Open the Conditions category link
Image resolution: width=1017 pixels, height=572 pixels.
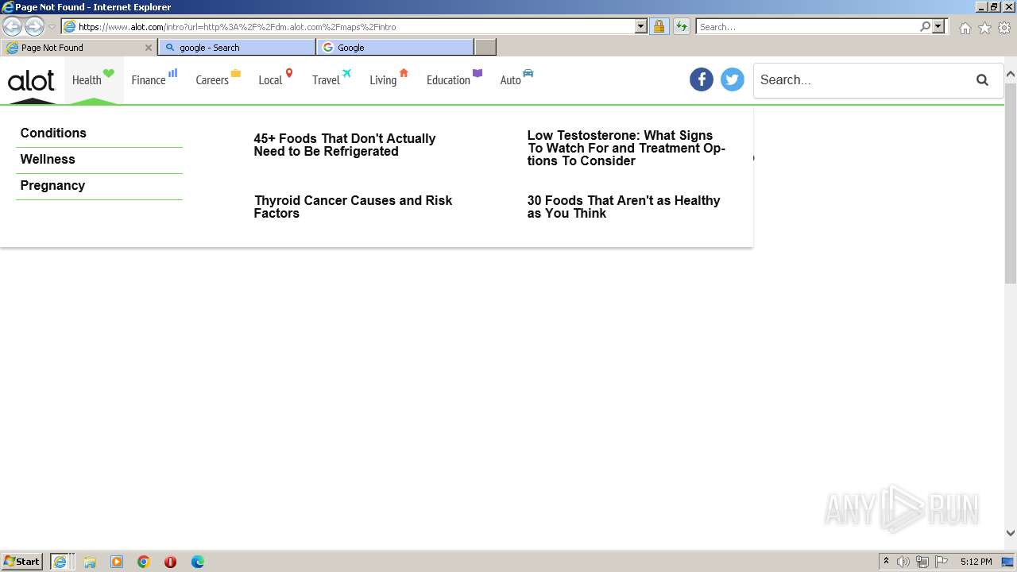coord(53,133)
